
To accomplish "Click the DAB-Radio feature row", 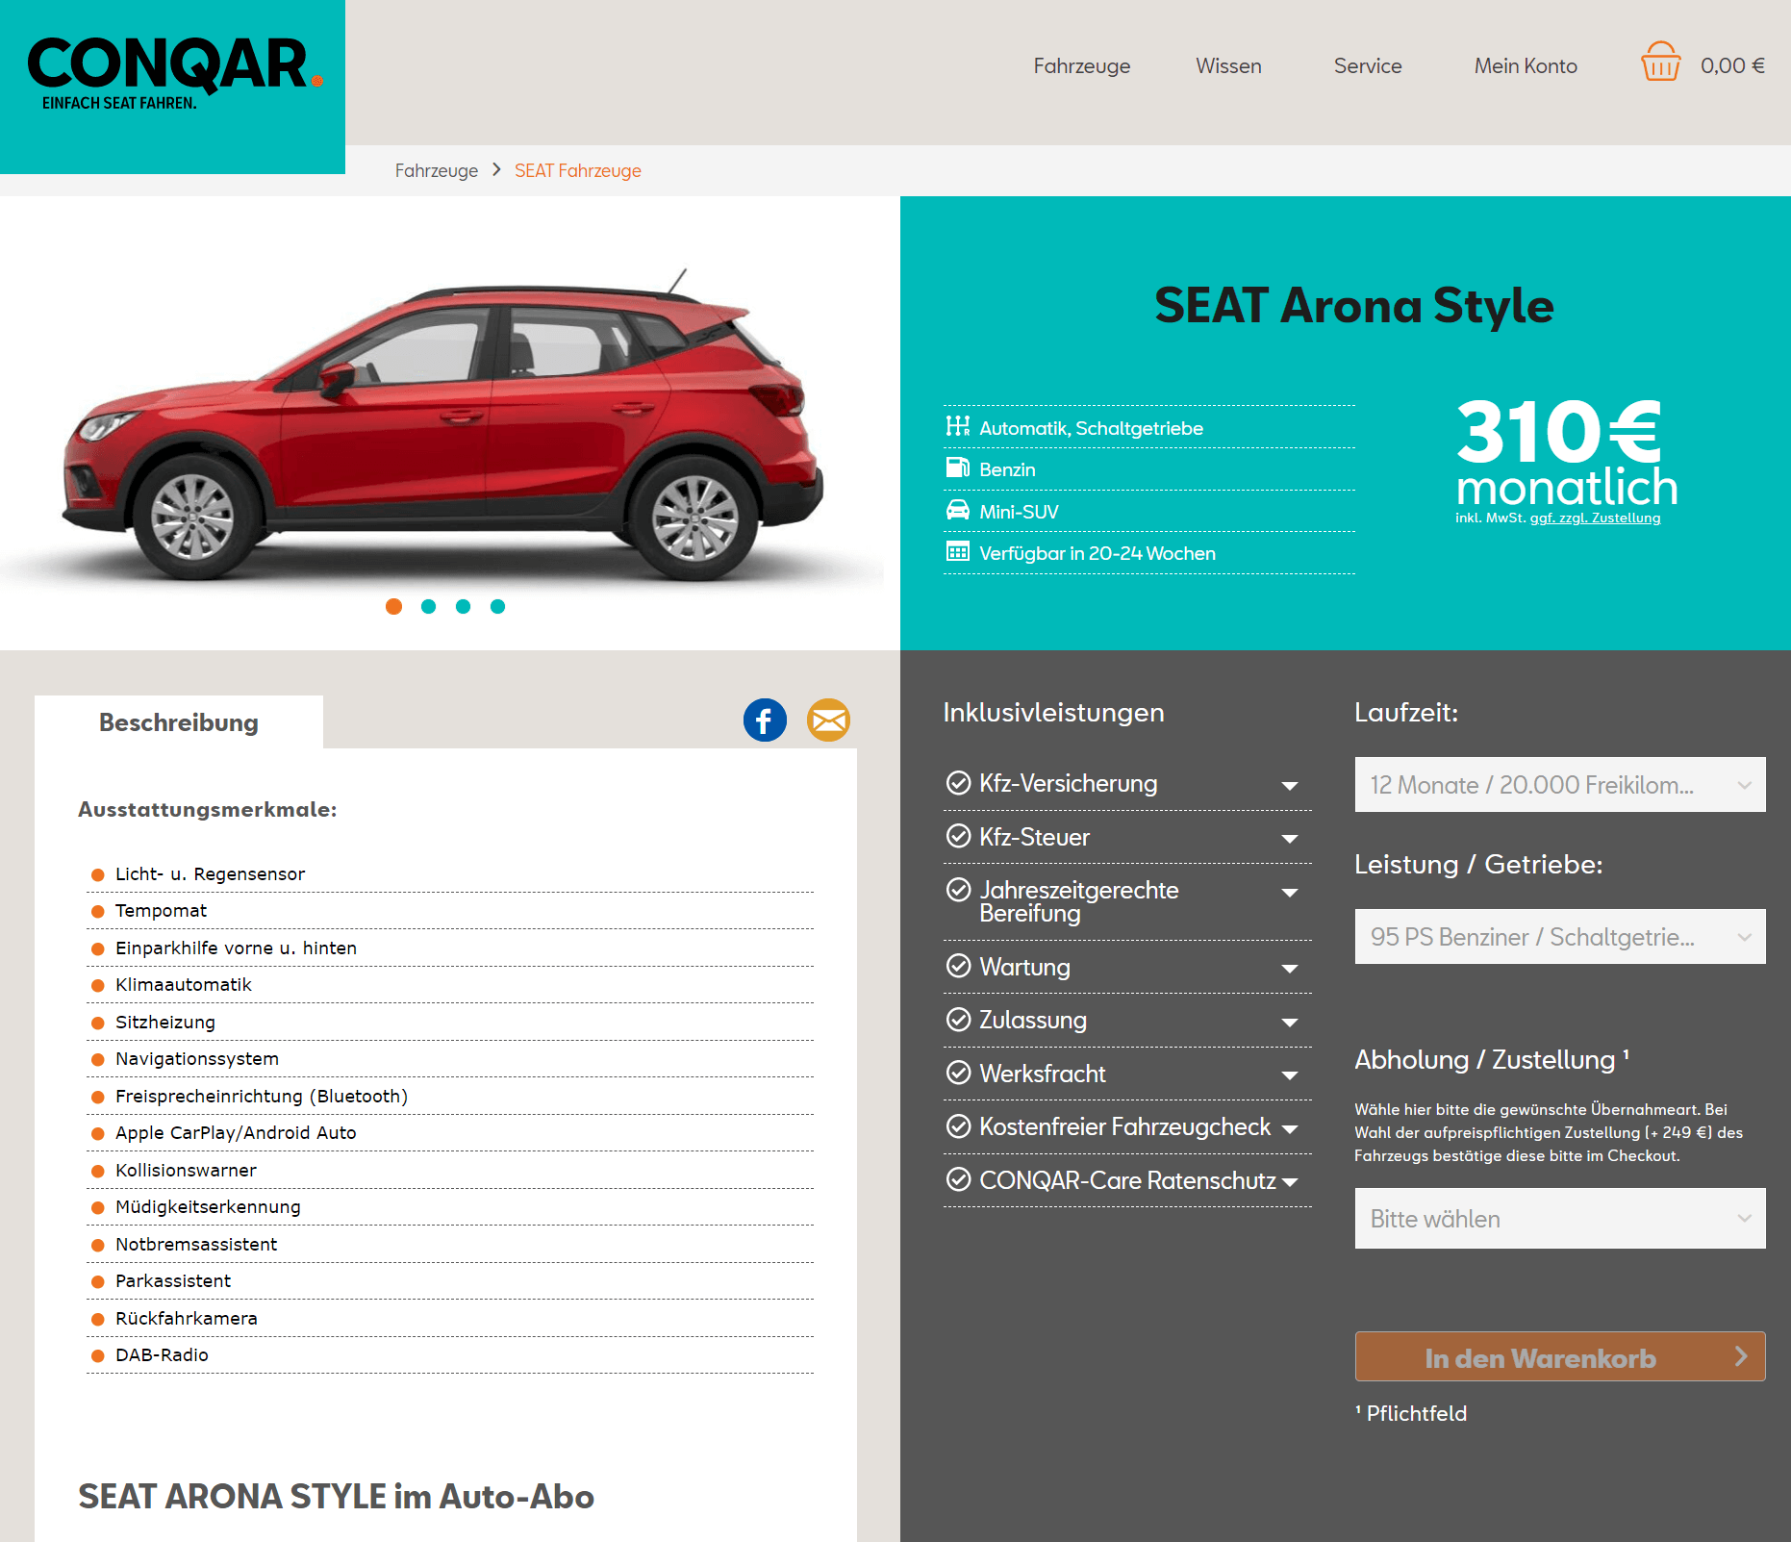I will point(450,1355).
